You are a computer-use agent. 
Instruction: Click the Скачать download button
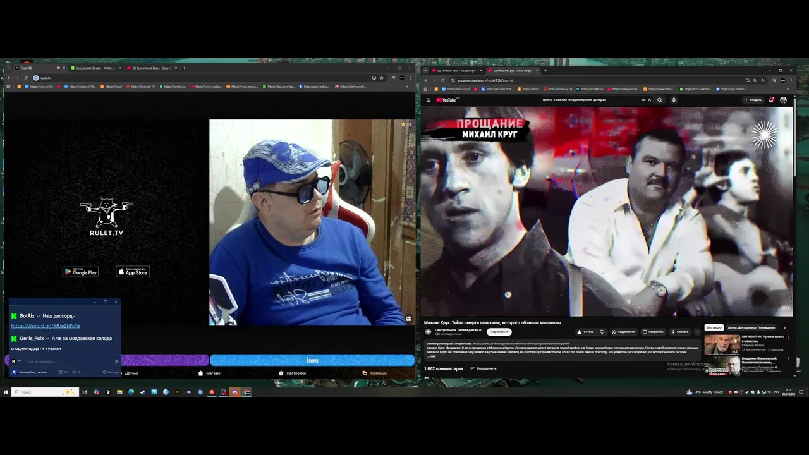680,332
